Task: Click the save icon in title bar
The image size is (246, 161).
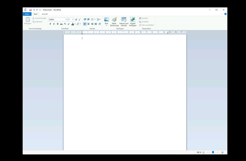Action: coord(30,10)
